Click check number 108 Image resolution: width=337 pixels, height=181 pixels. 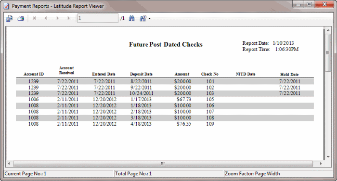click(x=210, y=117)
